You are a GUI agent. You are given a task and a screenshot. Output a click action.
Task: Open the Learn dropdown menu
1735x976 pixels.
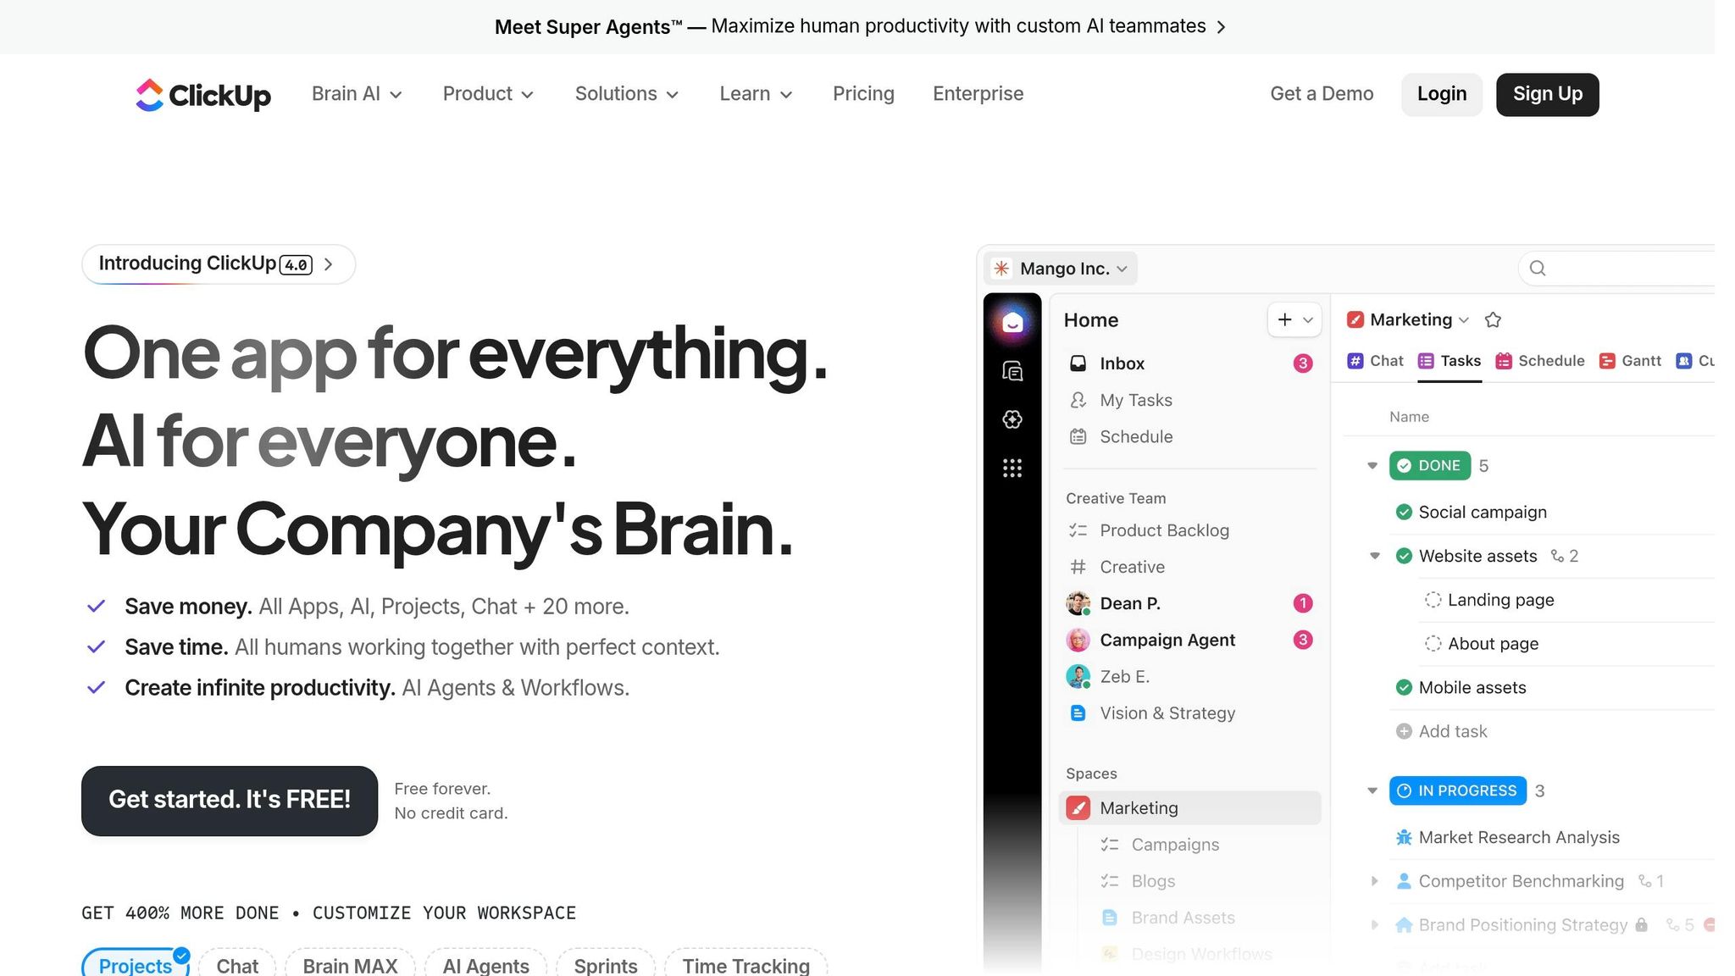[756, 94]
